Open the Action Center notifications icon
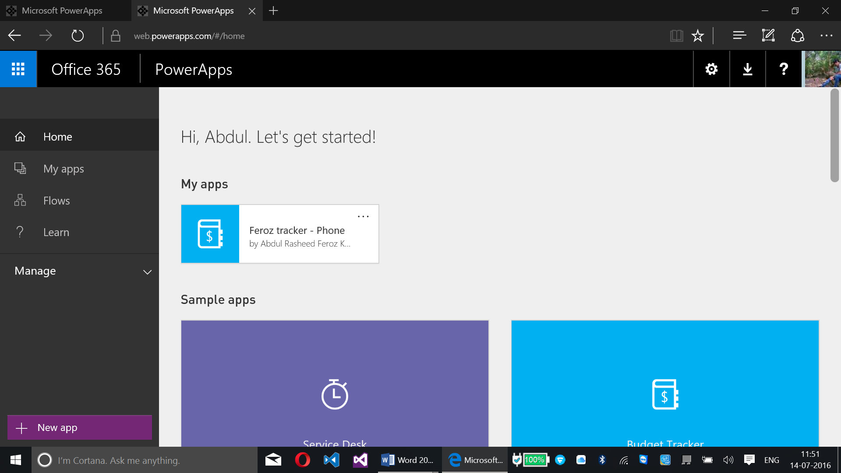841x473 pixels. tap(749, 460)
